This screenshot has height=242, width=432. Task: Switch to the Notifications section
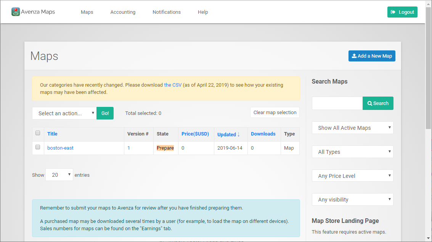167,12
